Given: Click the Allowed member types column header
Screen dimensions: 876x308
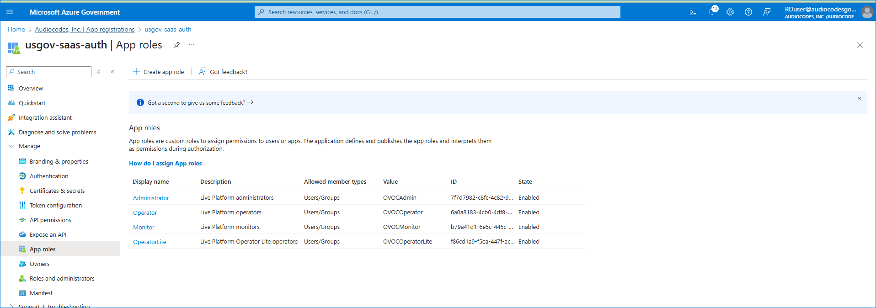Looking at the screenshot, I should (335, 181).
